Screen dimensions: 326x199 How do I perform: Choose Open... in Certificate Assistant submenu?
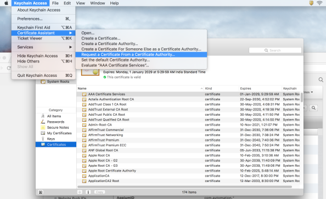click(141, 33)
